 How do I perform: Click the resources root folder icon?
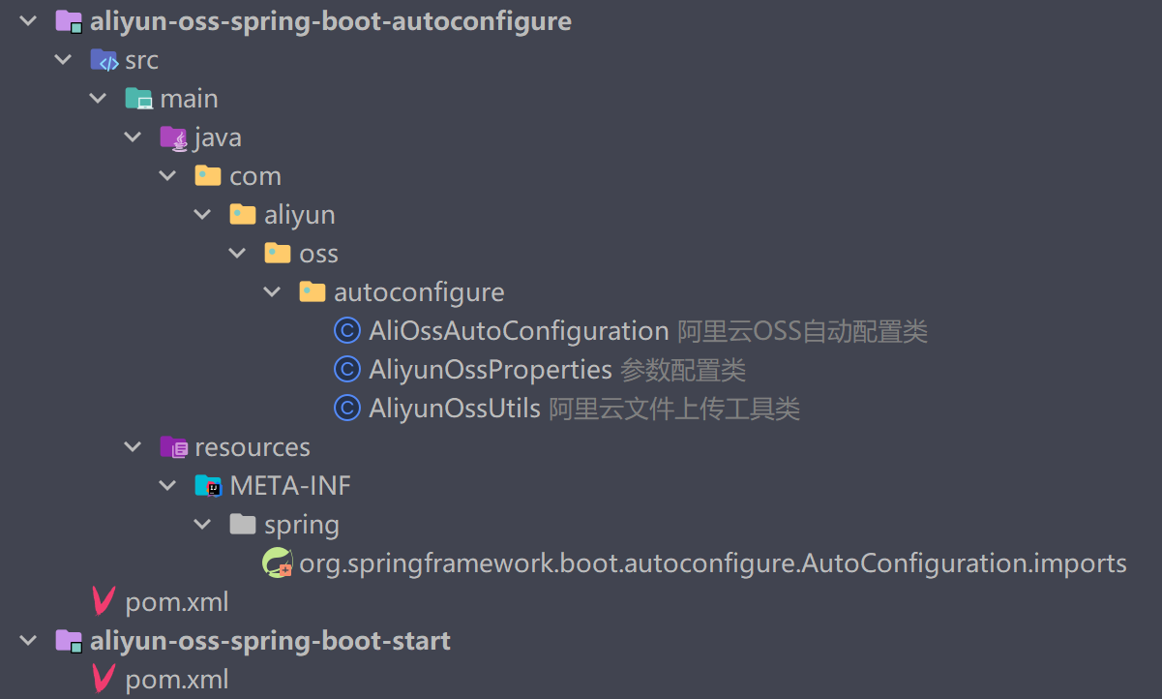(173, 447)
